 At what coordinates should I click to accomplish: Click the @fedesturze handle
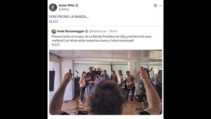click(98, 31)
